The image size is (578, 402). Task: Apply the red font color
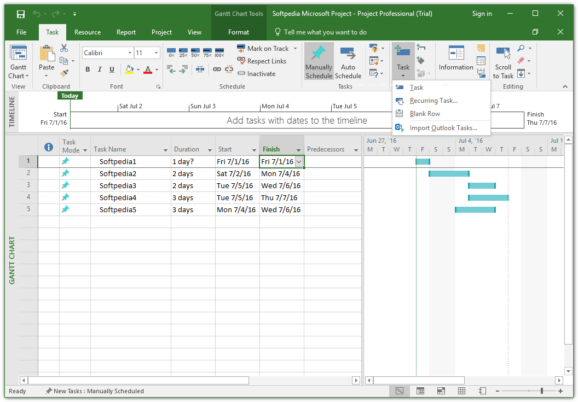pos(148,69)
